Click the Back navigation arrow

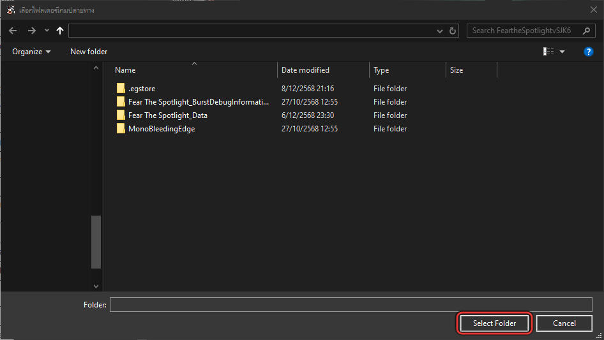pos(13,31)
